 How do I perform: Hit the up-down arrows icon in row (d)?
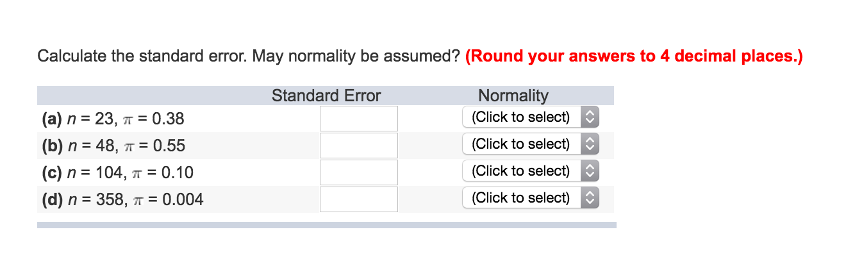pos(590,198)
